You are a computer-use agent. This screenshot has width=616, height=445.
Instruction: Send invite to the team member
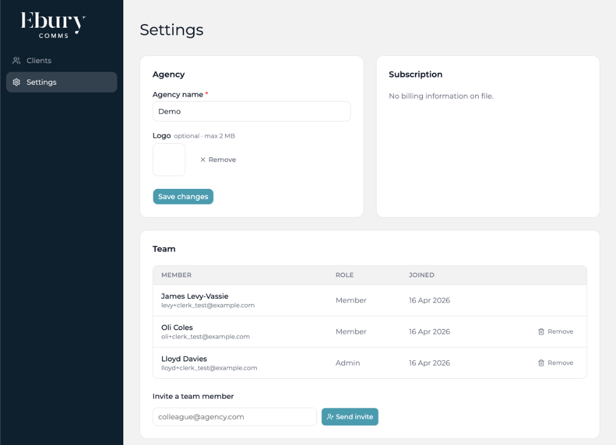tap(350, 417)
